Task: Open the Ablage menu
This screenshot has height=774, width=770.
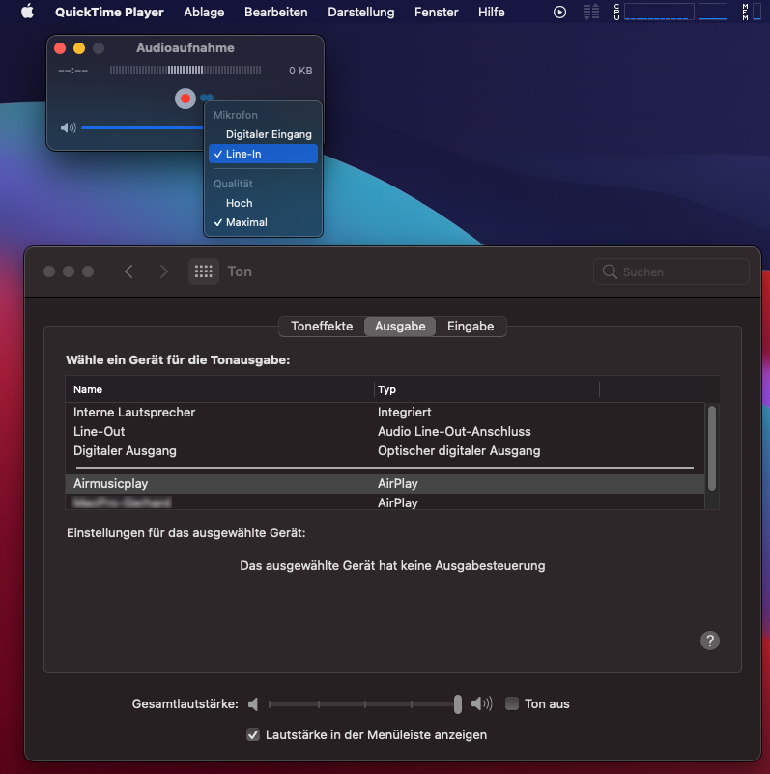Action: 204,12
